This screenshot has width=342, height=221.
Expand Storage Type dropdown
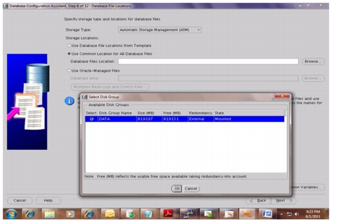coord(198,30)
